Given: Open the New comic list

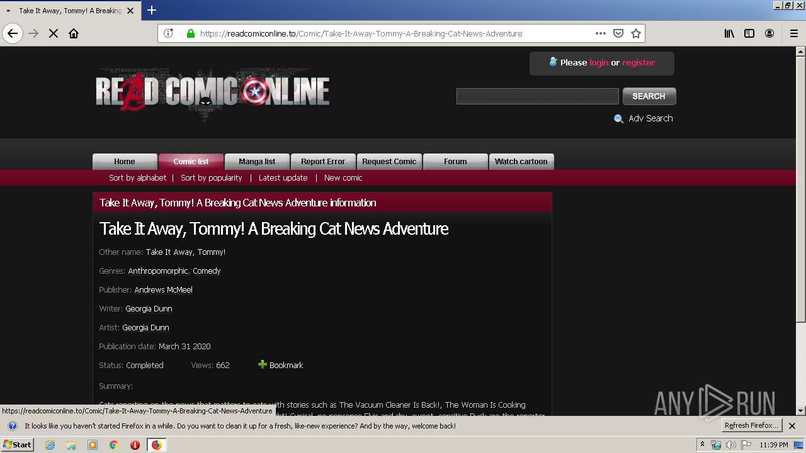Looking at the screenshot, I should [x=343, y=178].
